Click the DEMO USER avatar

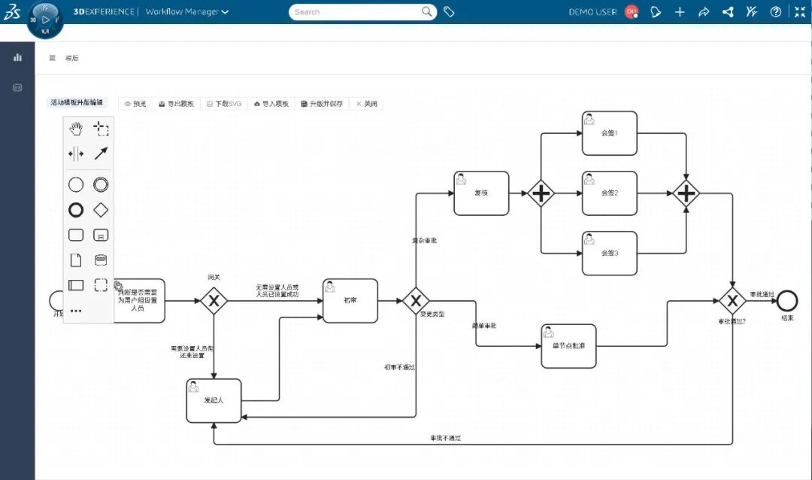coord(632,11)
